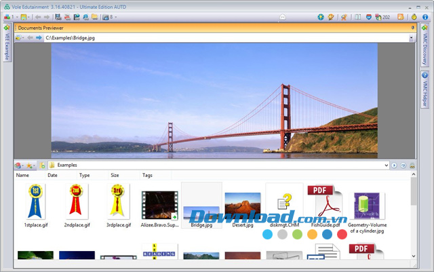The width and height of the screenshot is (434, 272).
Task: Click the path field showing C:\Examples\Bridge.jpg
Action: [226, 38]
